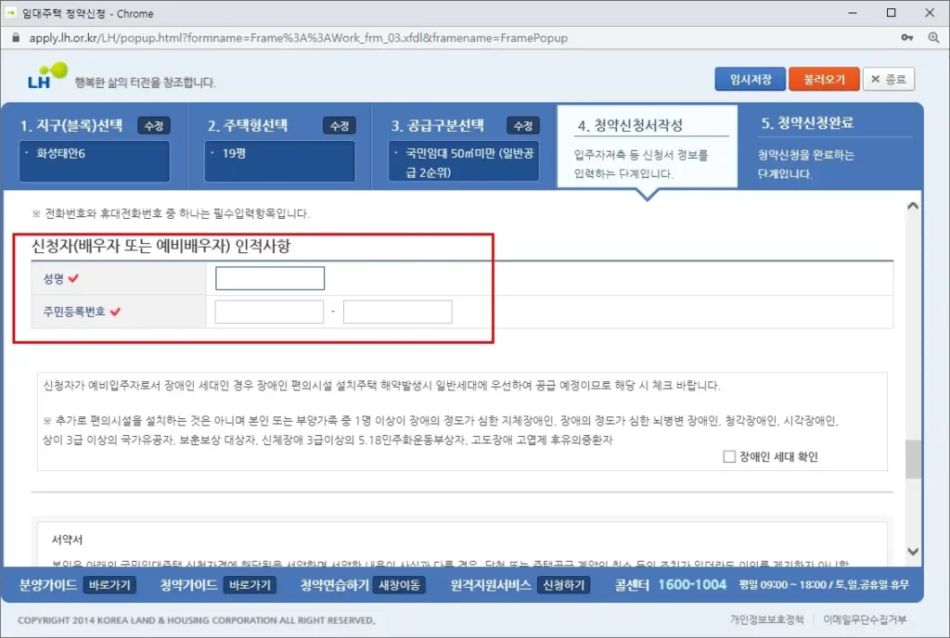Image resolution: width=950 pixels, height=638 pixels.
Task: Select the step 5 청약신청완료 tab
Action: (x=831, y=147)
